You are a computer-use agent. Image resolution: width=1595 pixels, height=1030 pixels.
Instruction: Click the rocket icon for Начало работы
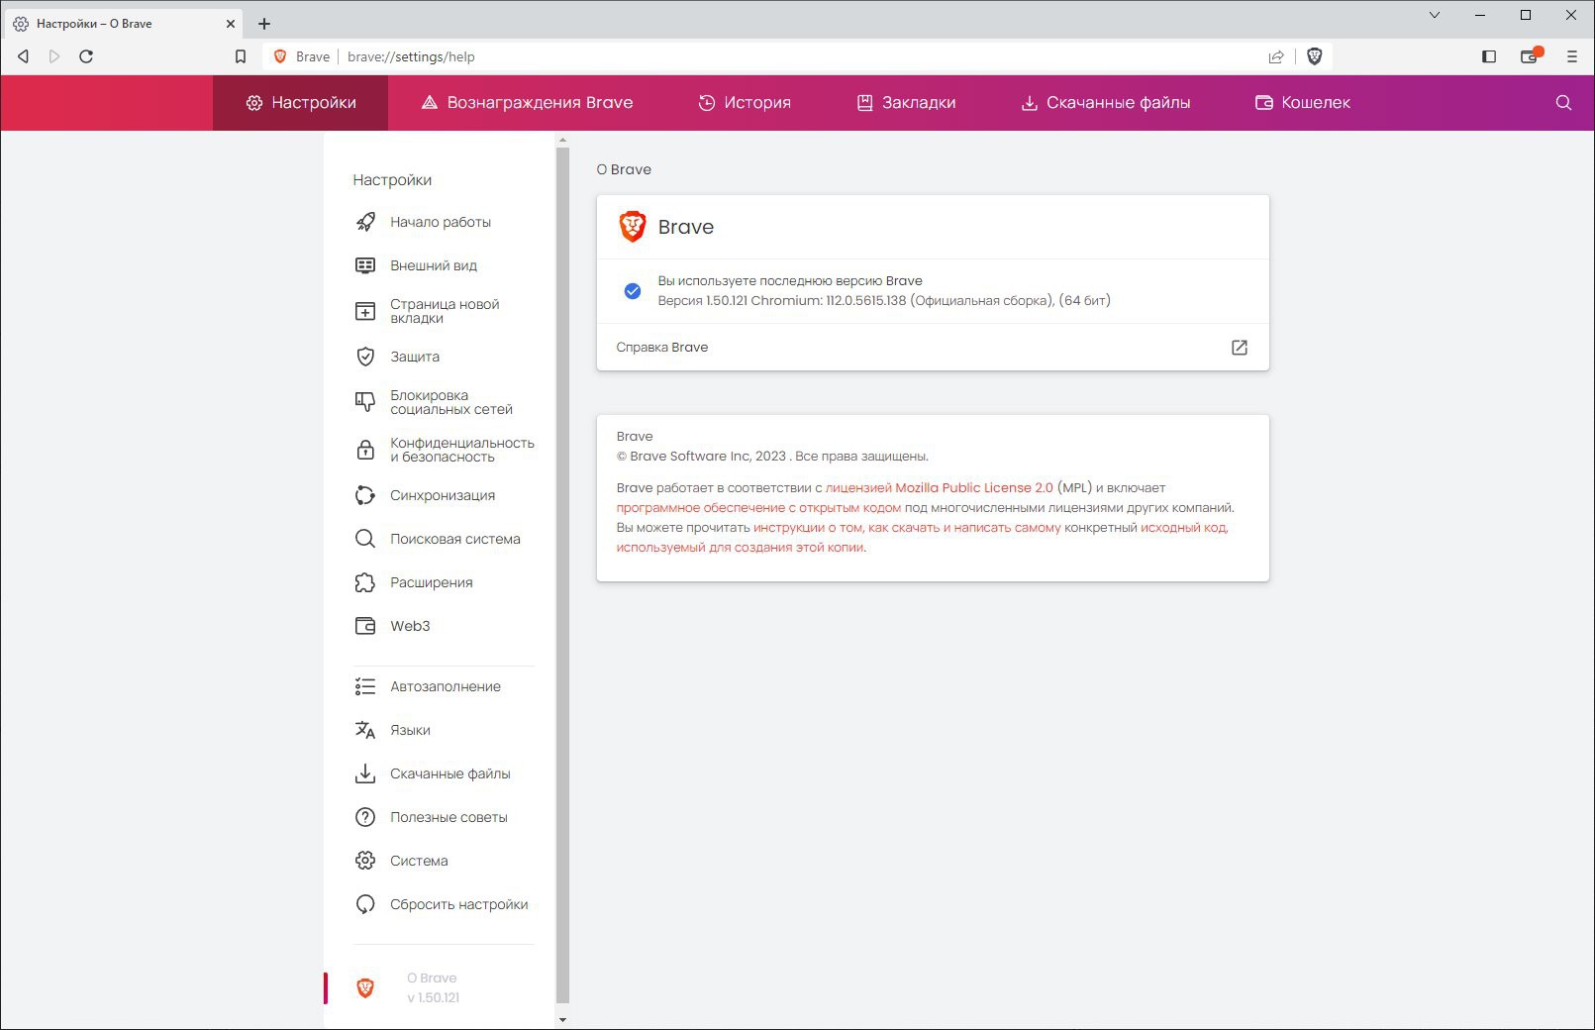[365, 222]
